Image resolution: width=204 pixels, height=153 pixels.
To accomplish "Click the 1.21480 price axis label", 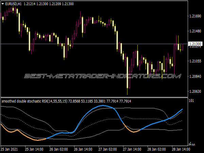I will (195, 31).
